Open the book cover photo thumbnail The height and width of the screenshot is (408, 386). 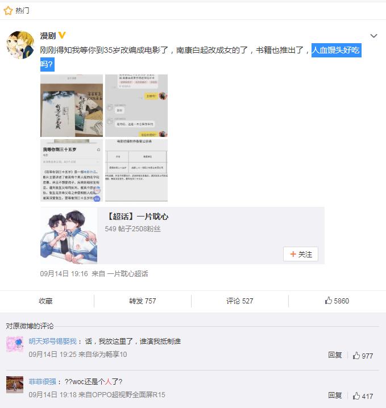pos(72,106)
